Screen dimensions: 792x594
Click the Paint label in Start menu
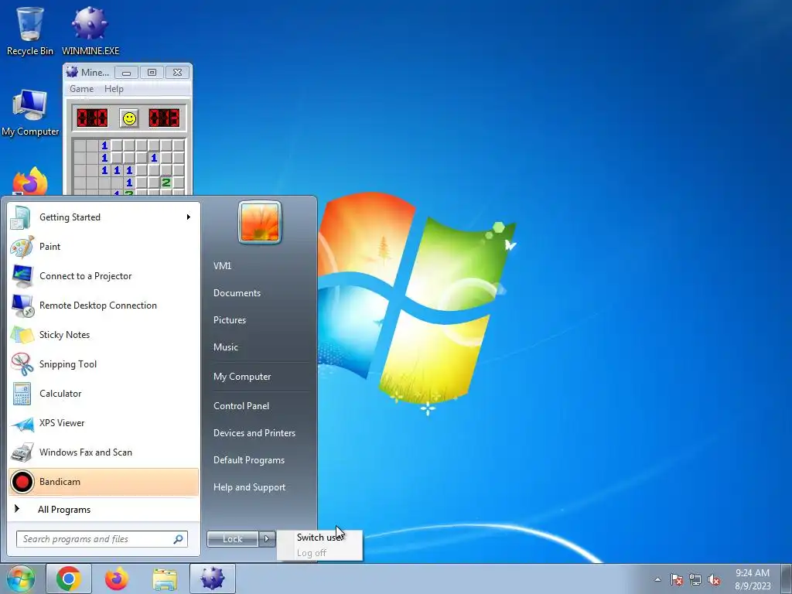50,247
